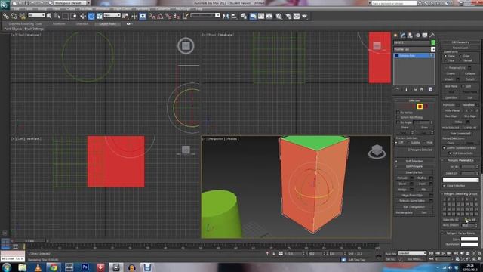Click the Outline button

[422, 178]
